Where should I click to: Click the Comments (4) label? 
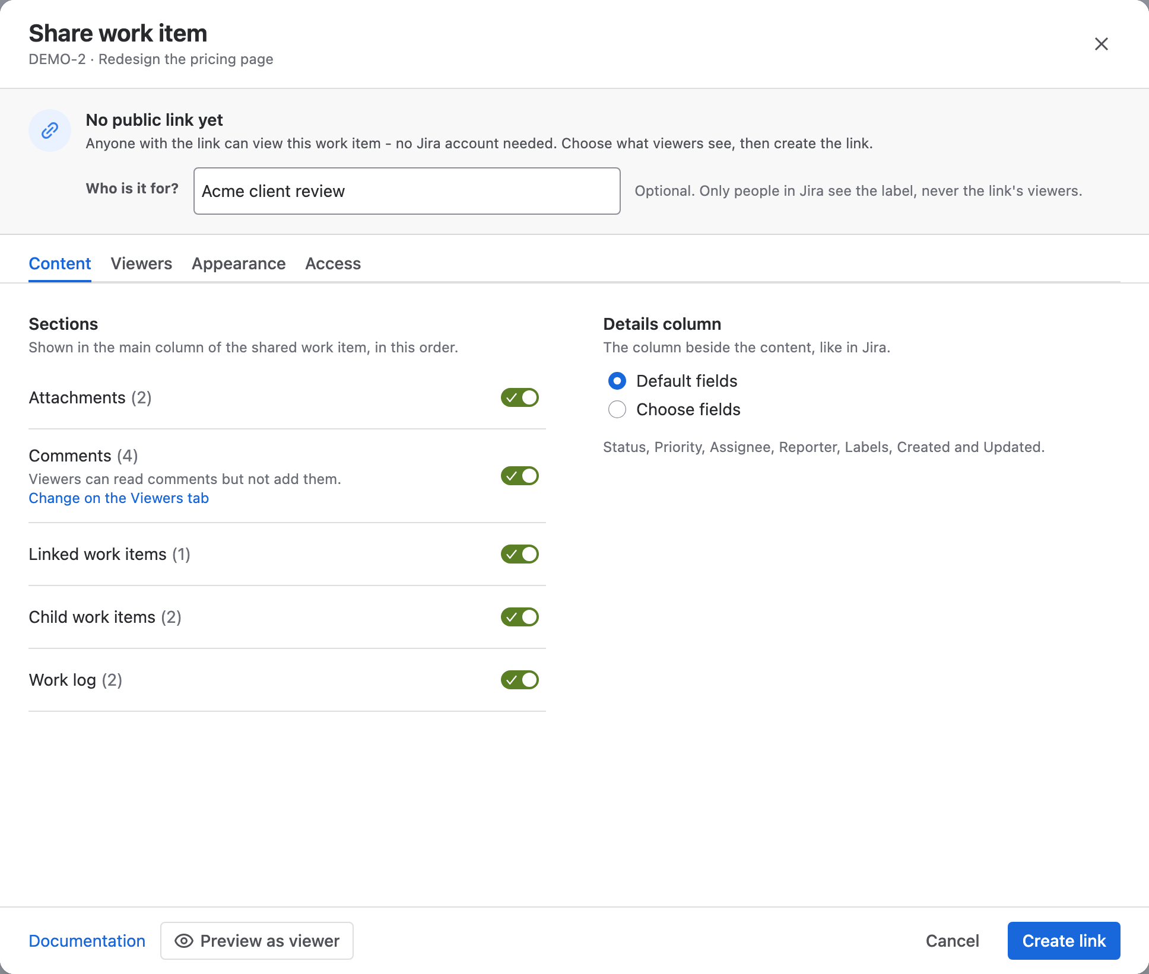point(84,456)
